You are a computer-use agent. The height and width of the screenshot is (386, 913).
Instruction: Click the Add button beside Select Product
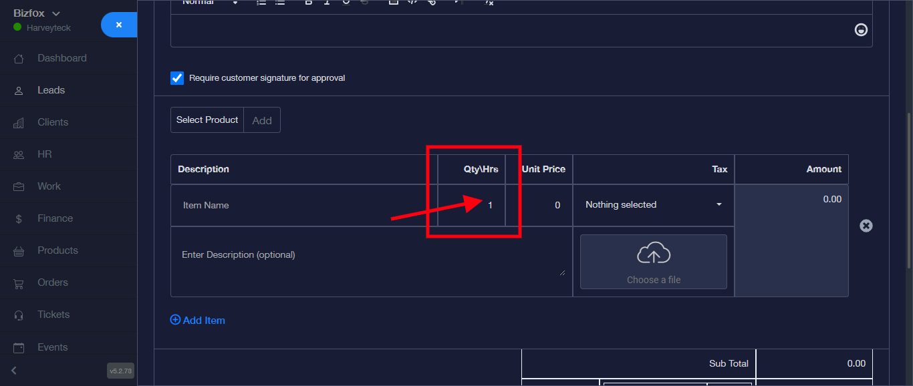point(262,120)
